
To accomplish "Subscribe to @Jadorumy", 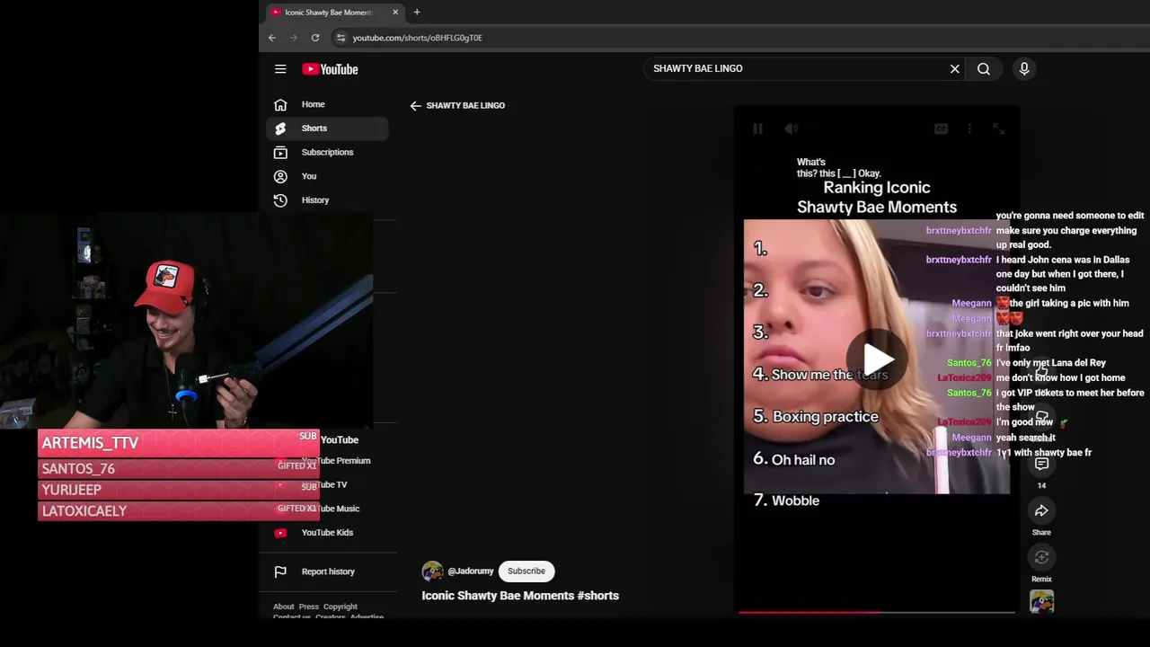I will [526, 572].
